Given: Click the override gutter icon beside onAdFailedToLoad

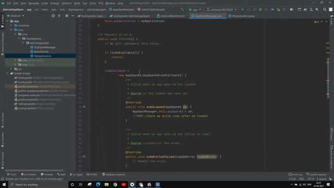Looking at the screenshot, I should tap(84, 157).
